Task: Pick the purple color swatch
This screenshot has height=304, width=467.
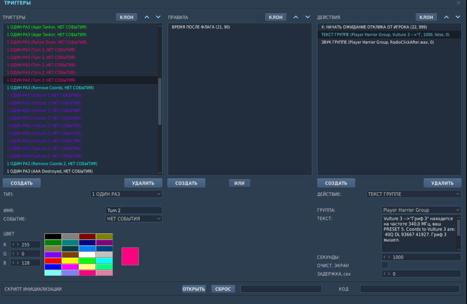Action: tap(53, 255)
